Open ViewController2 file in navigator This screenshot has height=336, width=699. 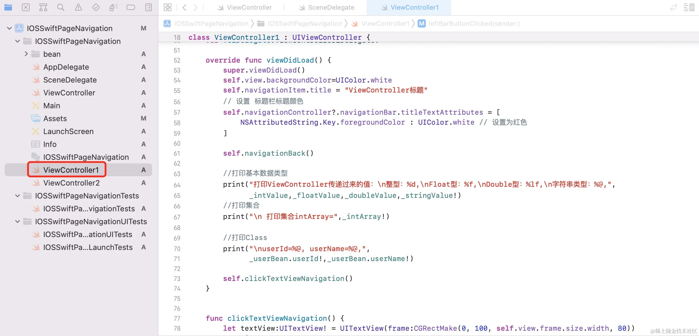71,183
